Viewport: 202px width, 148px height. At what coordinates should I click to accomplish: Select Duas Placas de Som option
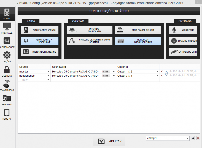[138, 30]
